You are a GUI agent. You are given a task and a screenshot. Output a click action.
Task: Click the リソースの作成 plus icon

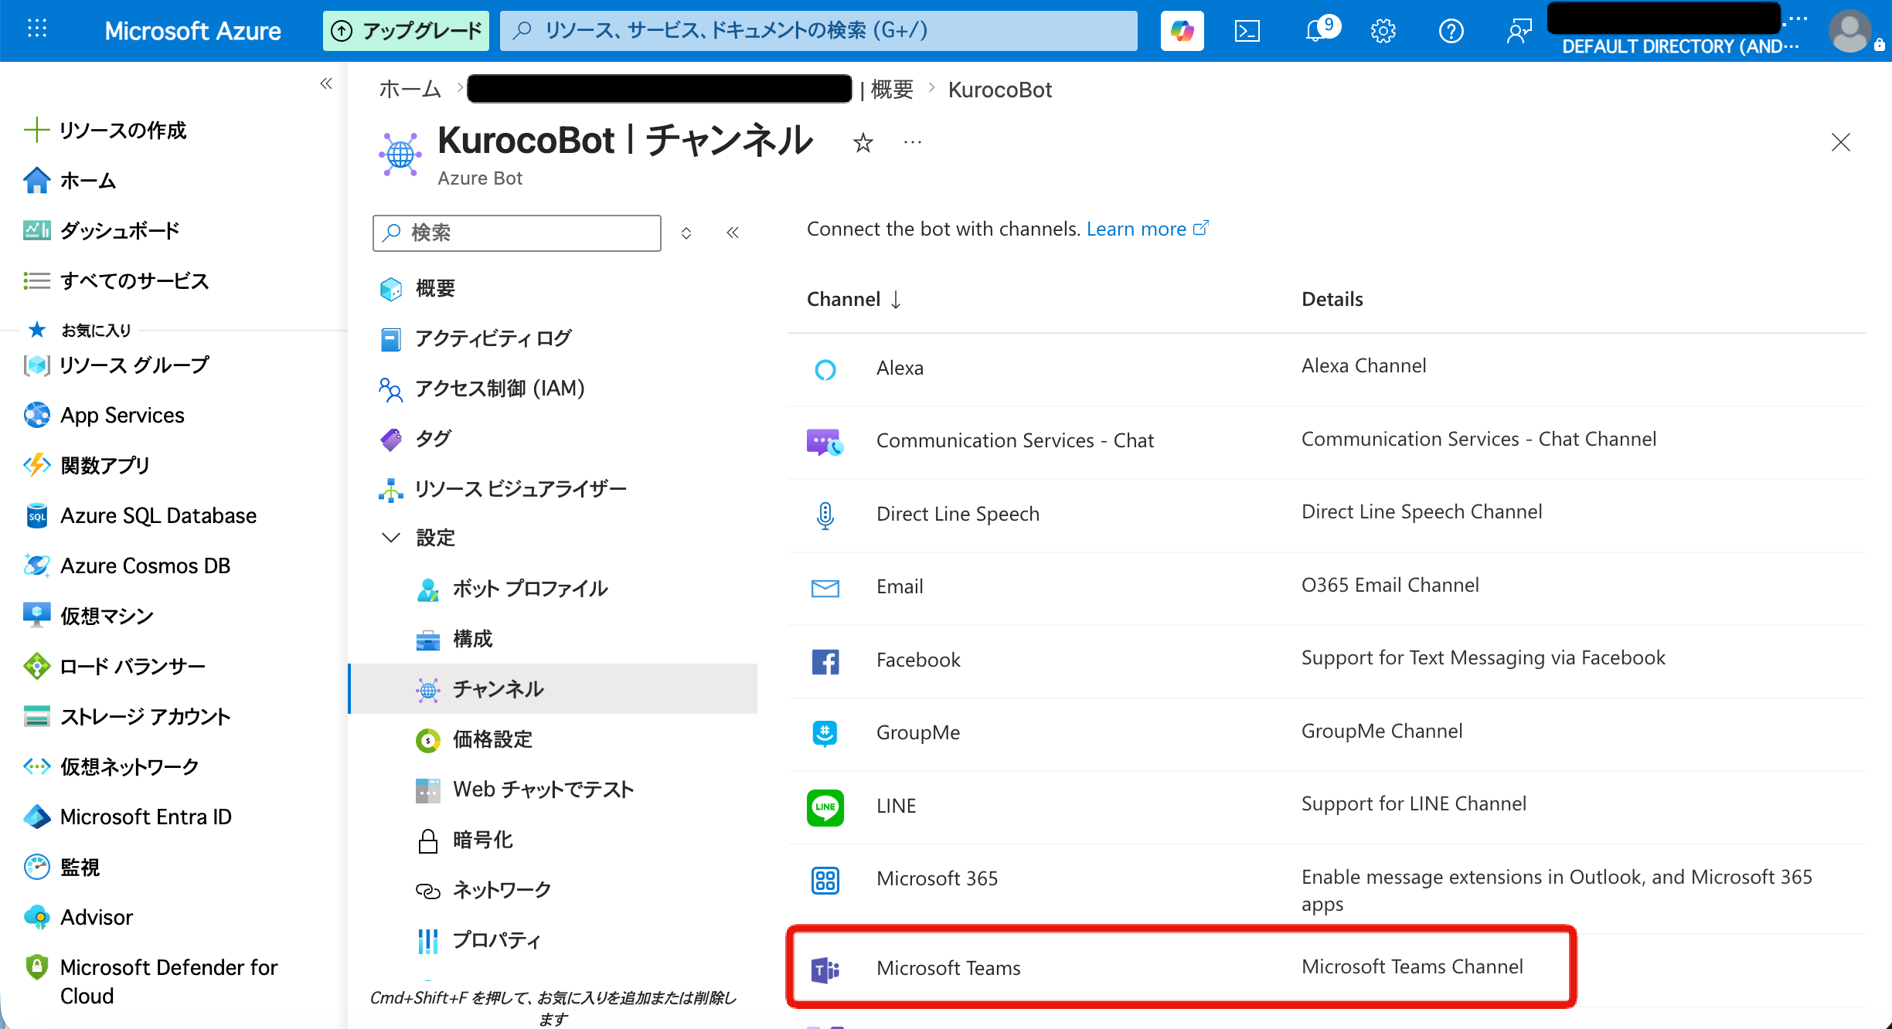36,130
